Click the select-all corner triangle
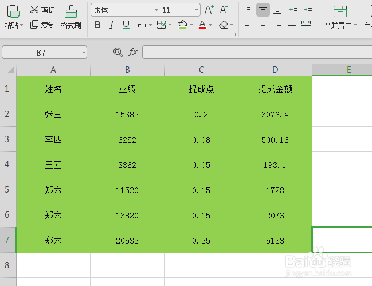Viewport: 372px width, 286px height. coord(10,70)
